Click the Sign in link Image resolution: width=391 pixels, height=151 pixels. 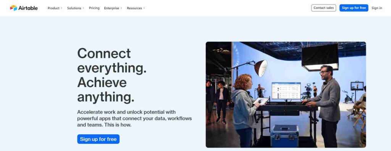click(376, 8)
